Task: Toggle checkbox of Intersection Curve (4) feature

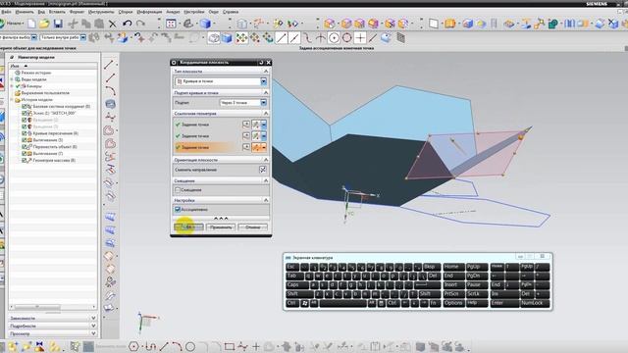Action: click(24, 133)
